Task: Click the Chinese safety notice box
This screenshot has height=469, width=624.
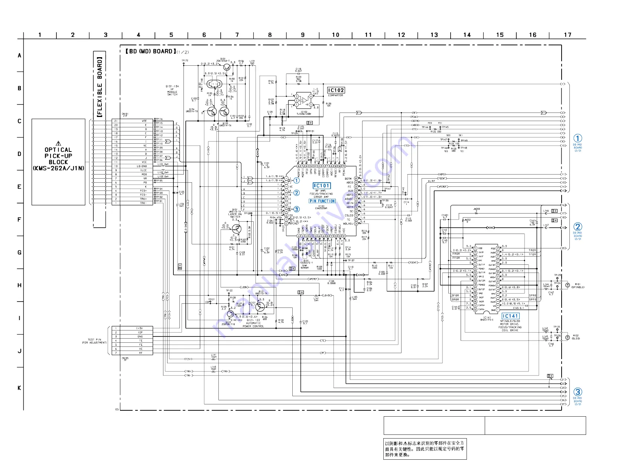Action: point(425,449)
